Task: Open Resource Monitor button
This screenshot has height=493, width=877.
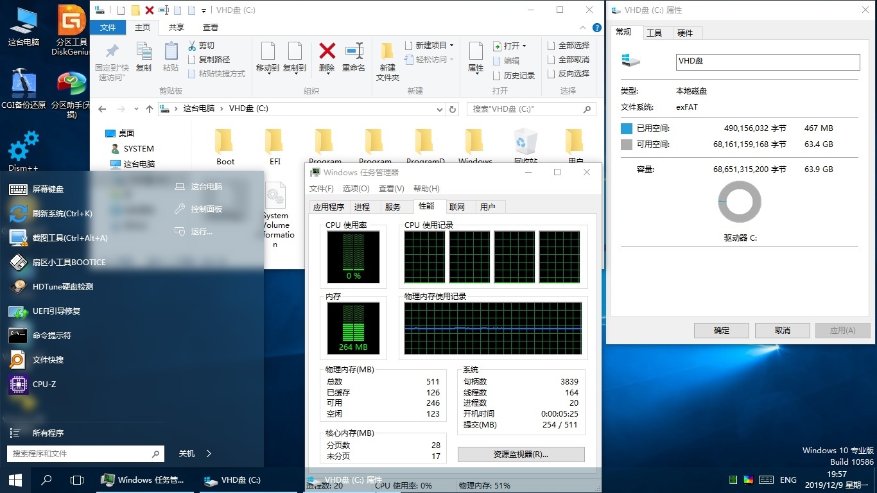Action: [521, 454]
